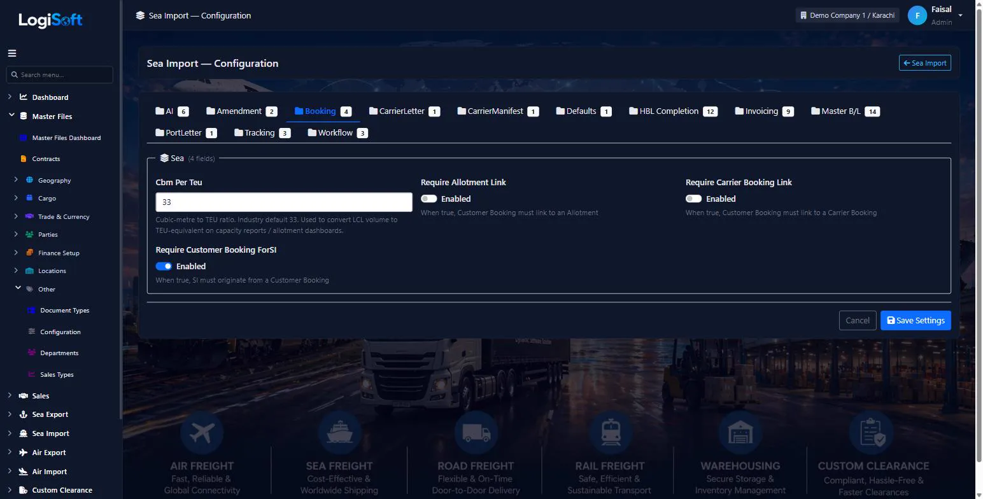Click the Document Types icon
983x499 pixels.
(31, 311)
